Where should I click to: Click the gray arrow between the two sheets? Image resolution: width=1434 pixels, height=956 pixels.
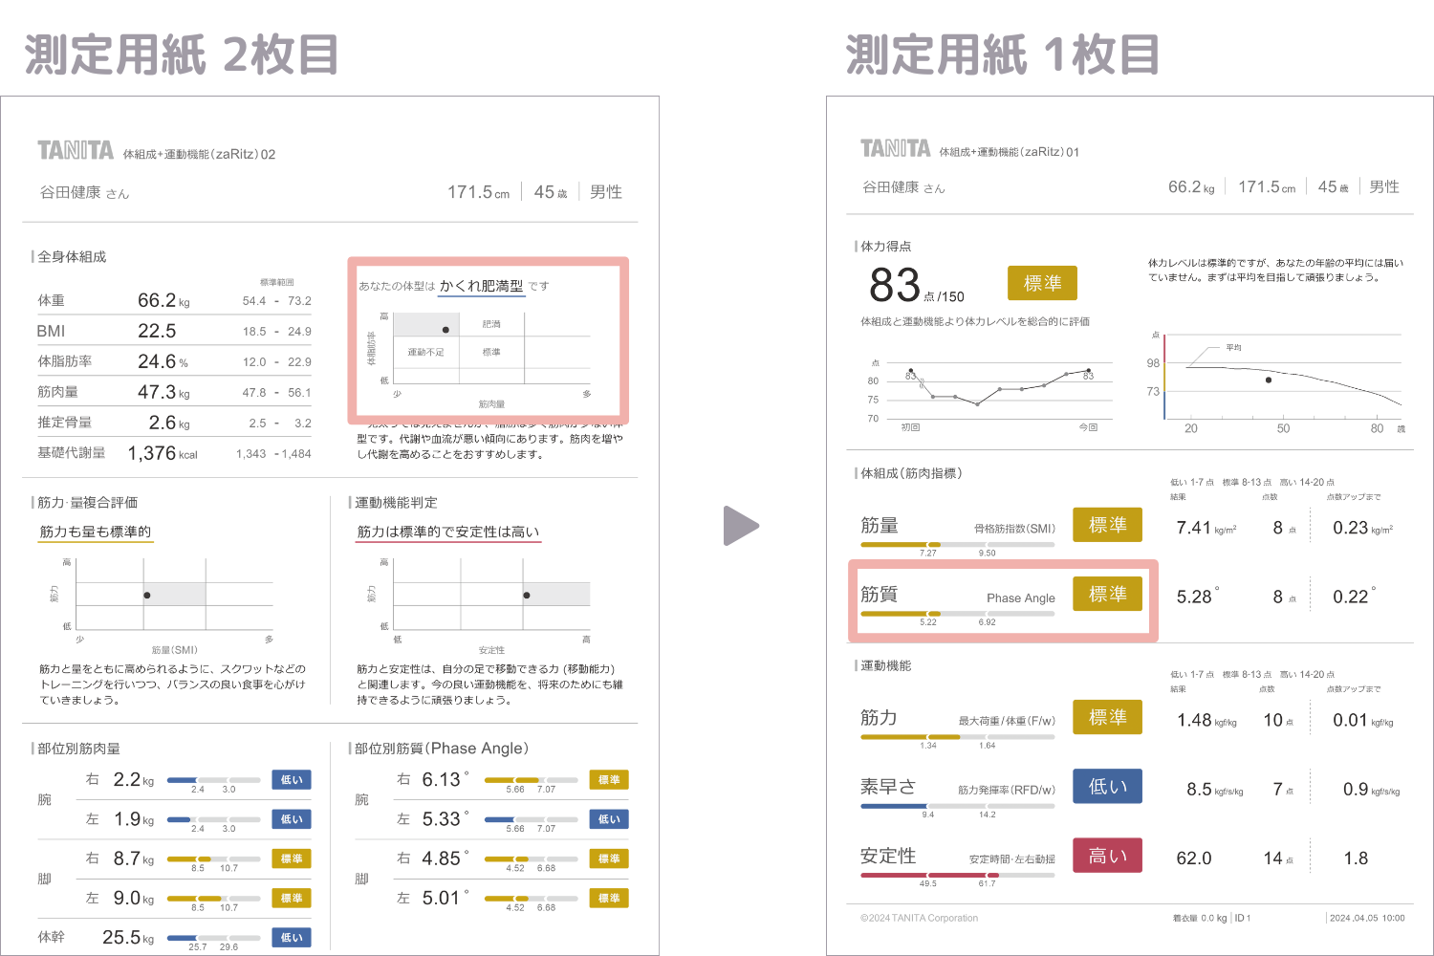pos(742,525)
